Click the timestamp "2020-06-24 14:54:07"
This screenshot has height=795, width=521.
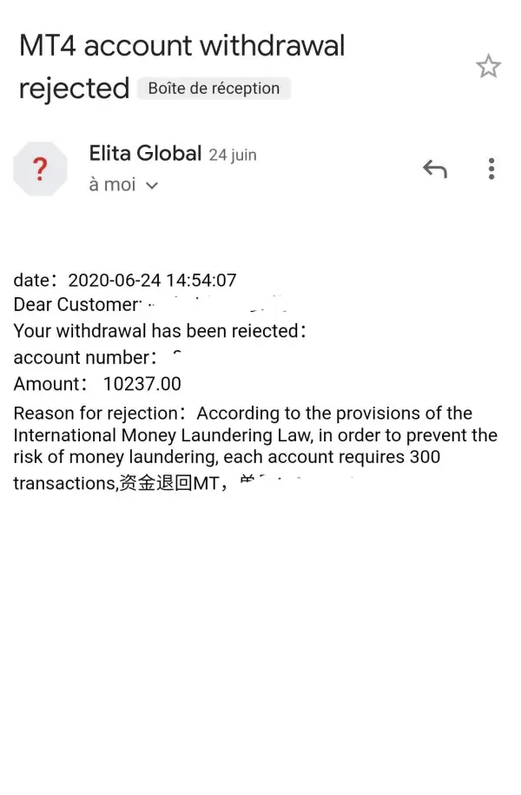coord(152,280)
